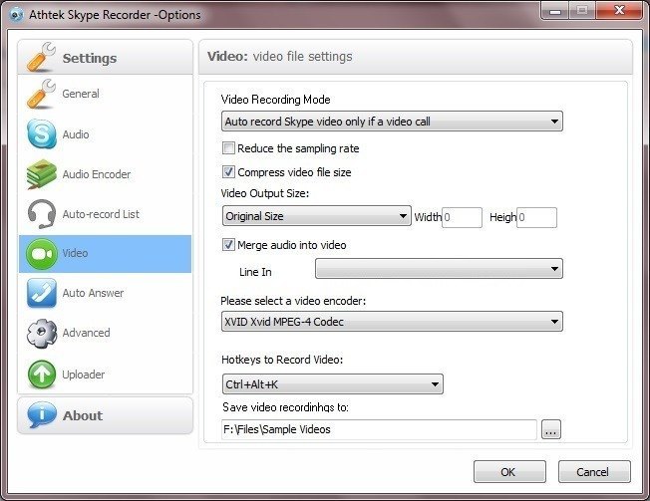Click the Skype Audio icon

click(x=41, y=133)
